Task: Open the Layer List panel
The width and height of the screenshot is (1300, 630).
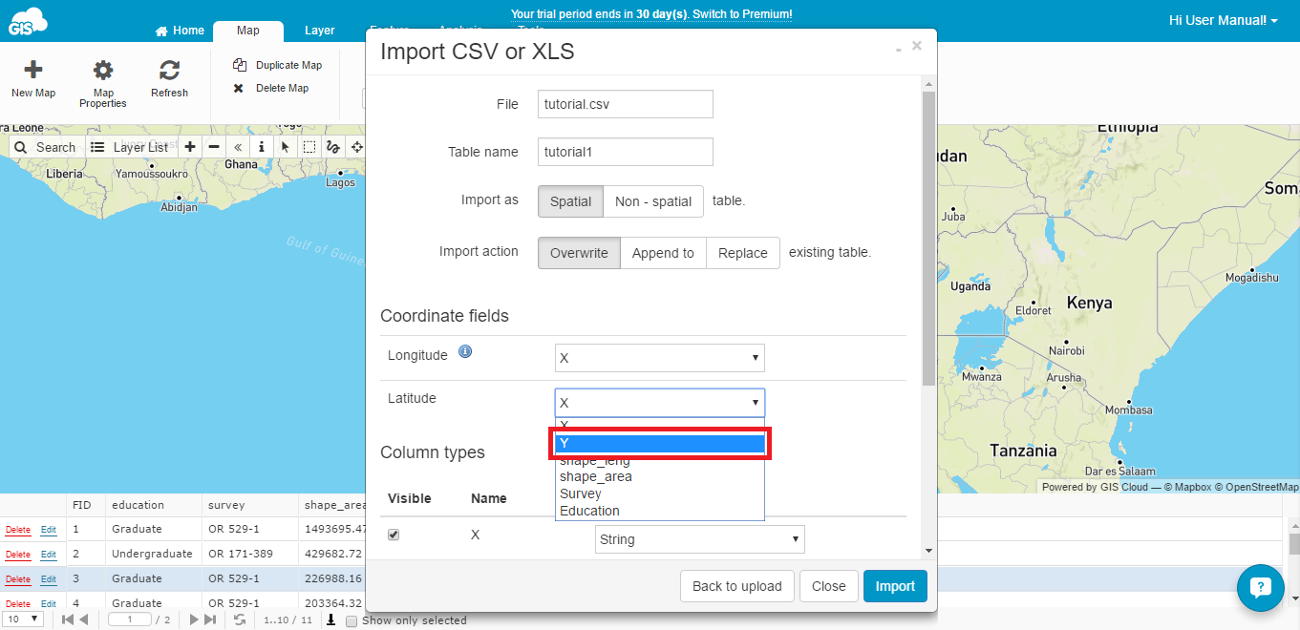Action: point(130,146)
